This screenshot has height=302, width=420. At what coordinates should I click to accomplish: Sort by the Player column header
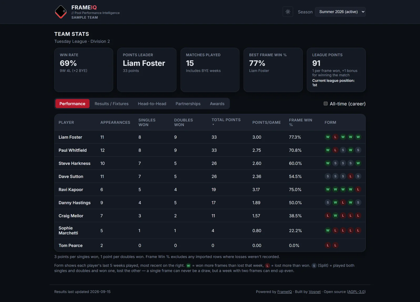(66, 122)
